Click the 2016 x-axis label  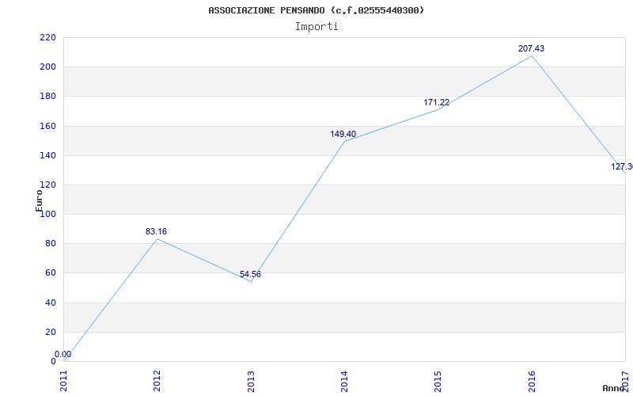[x=532, y=381]
